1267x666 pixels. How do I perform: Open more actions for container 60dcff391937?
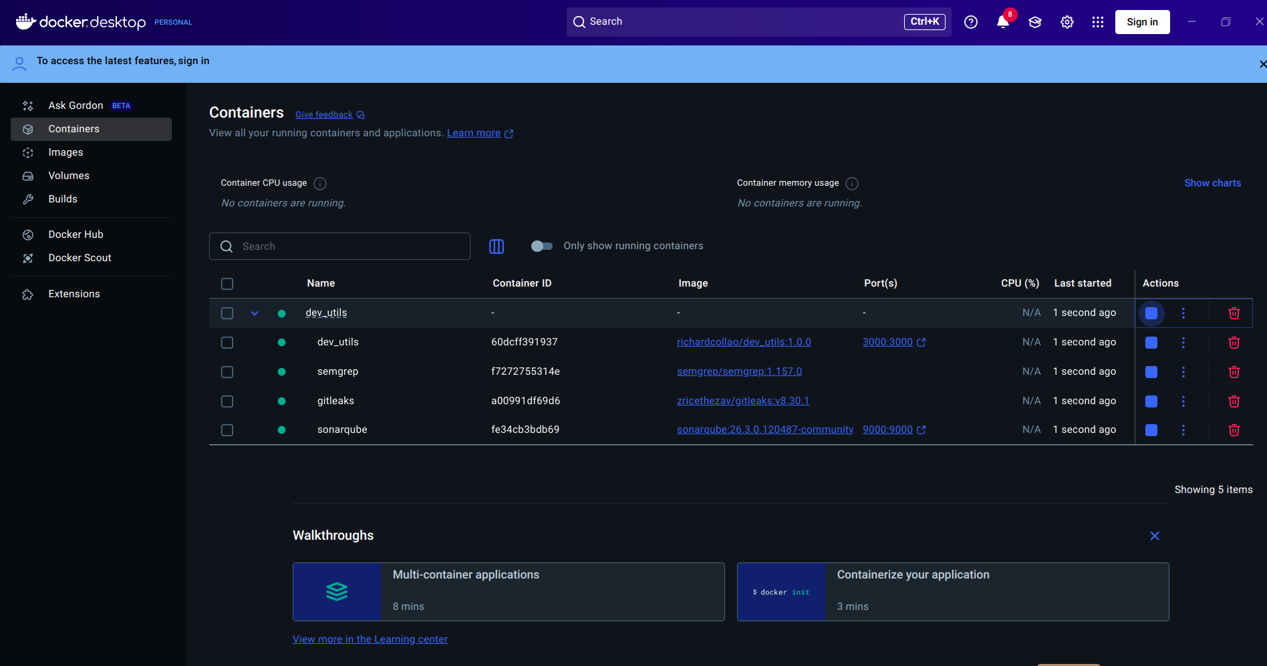click(1183, 343)
